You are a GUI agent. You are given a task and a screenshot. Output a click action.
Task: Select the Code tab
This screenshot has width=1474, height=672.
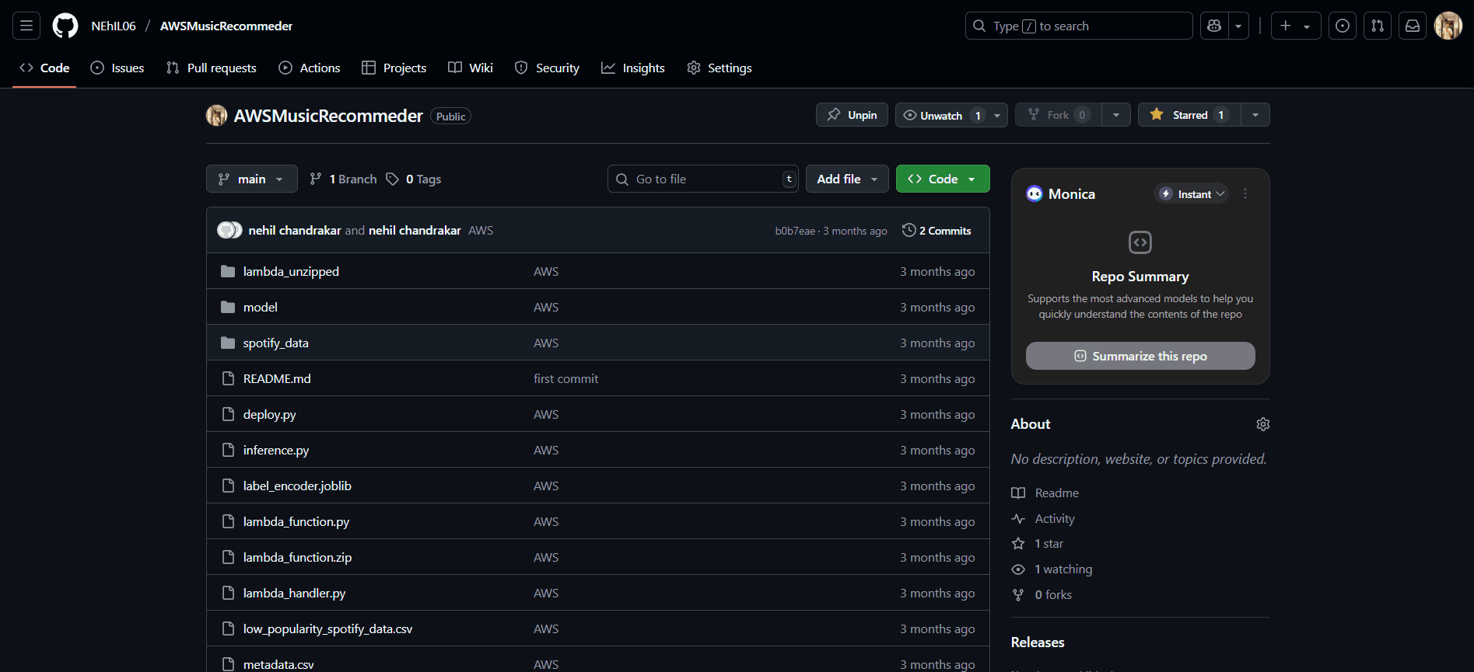point(44,68)
